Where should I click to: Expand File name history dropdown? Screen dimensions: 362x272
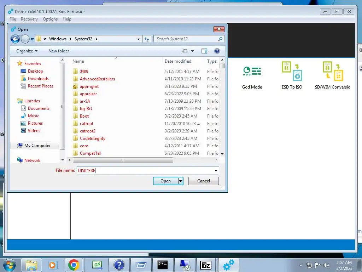[x=216, y=171]
